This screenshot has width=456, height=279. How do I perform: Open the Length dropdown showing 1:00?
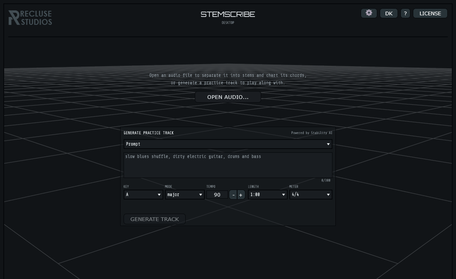[267, 195]
